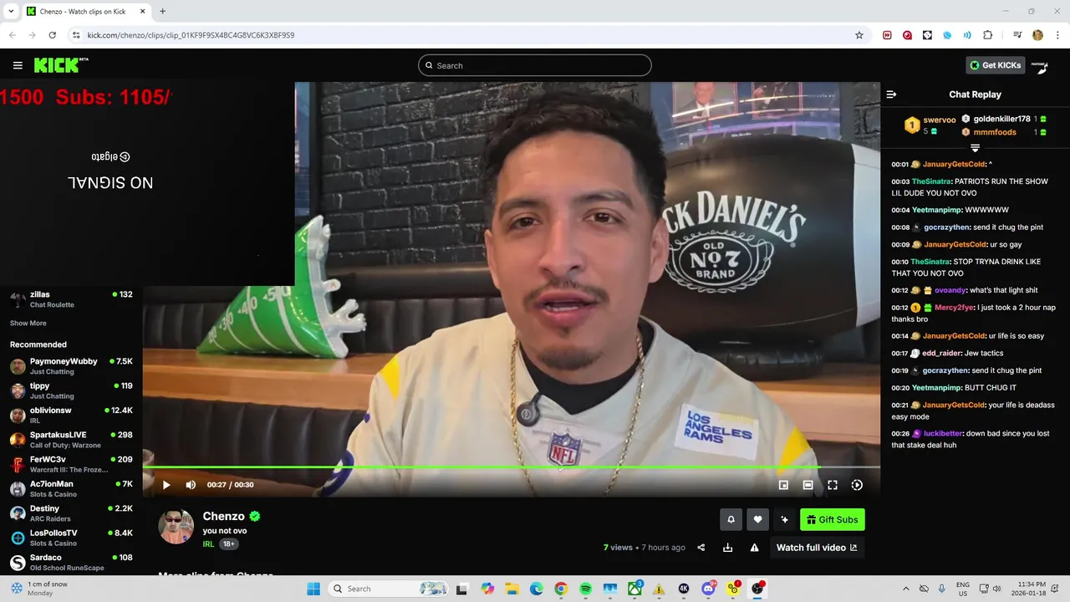Toggle theater mode on the player
Screen dimensions: 1070x602
pyautogui.click(x=808, y=485)
